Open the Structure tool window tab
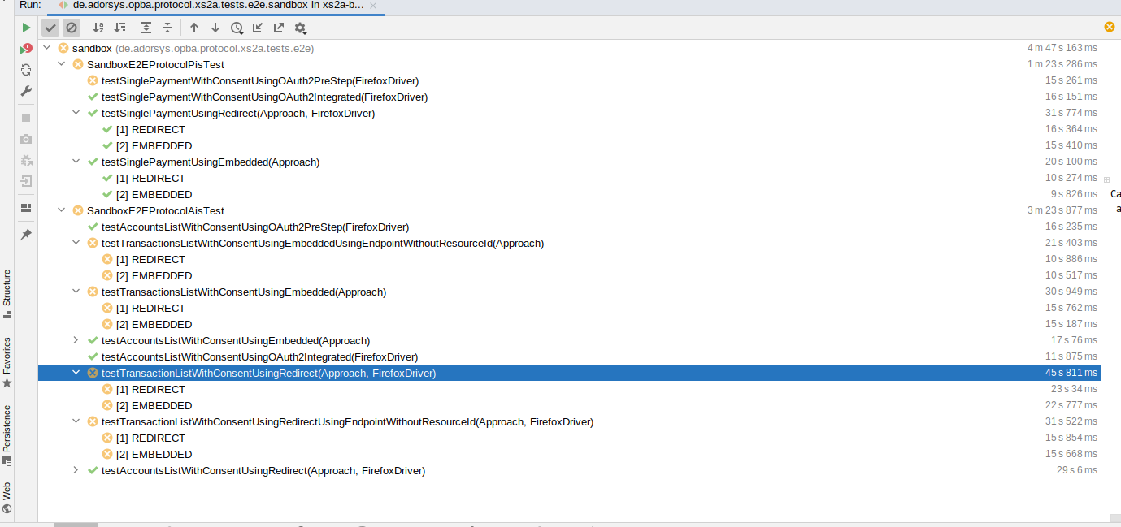This screenshot has width=1121, height=527. coord(7,293)
